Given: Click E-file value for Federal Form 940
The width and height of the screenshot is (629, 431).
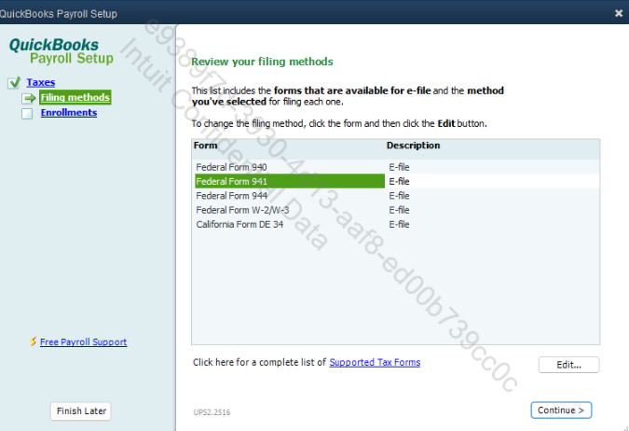Looking at the screenshot, I should click(399, 167).
